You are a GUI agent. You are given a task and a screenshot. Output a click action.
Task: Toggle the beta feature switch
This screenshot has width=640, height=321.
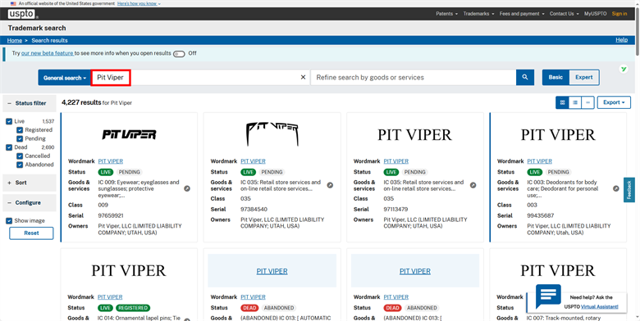(x=179, y=54)
